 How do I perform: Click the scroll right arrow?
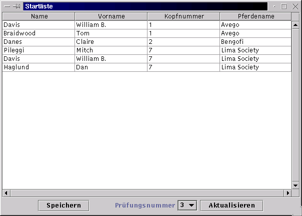287,193
